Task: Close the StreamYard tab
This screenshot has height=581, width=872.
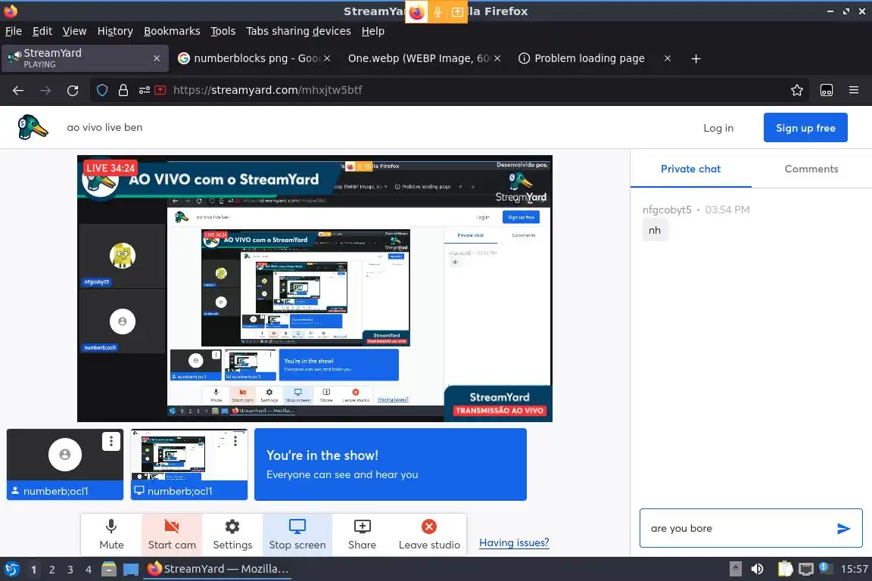Action: 157,58
